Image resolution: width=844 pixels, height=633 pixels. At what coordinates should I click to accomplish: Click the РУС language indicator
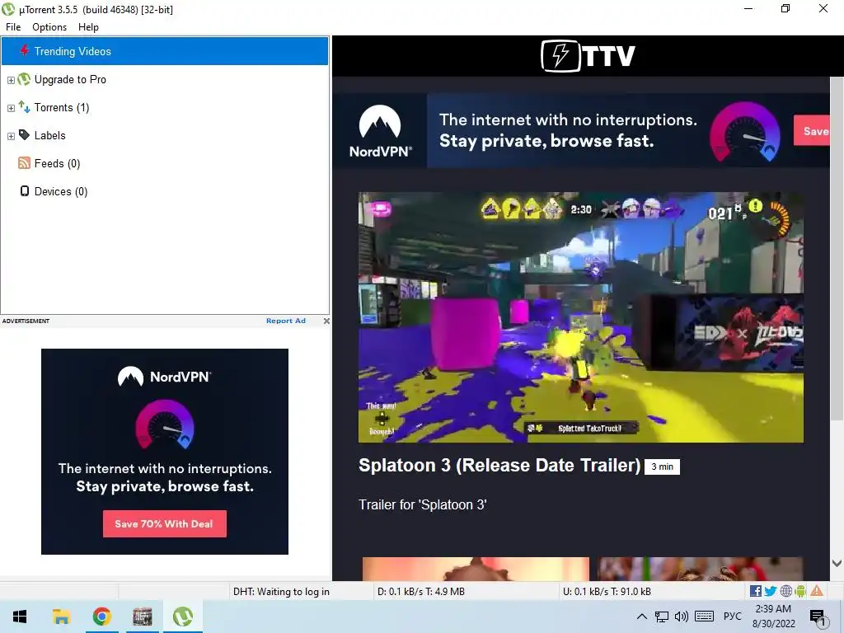pos(732,617)
